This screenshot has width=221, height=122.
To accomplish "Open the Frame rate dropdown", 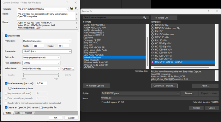I will coord(70,51).
